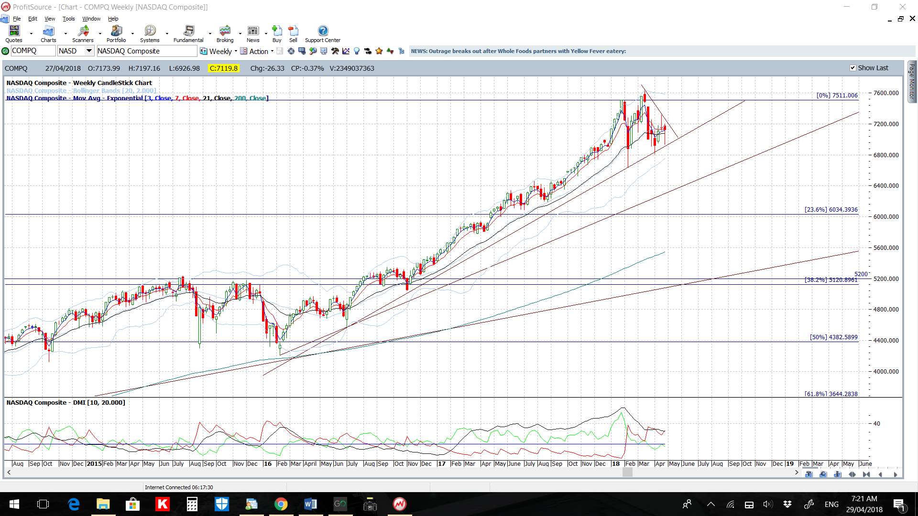Screen dimensions: 918x516
Task: Click the light bulb icon
Action: (356, 51)
